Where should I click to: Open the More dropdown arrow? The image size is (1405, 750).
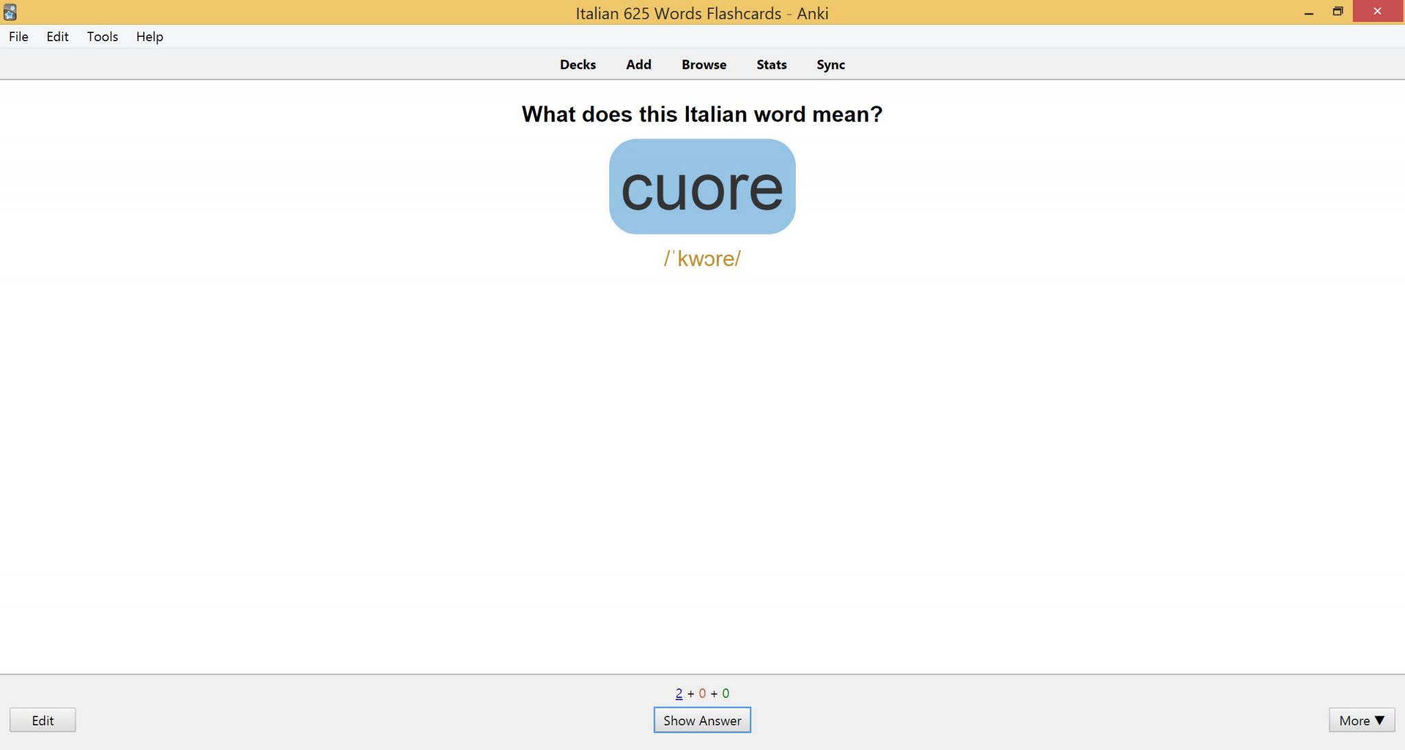(x=1379, y=721)
